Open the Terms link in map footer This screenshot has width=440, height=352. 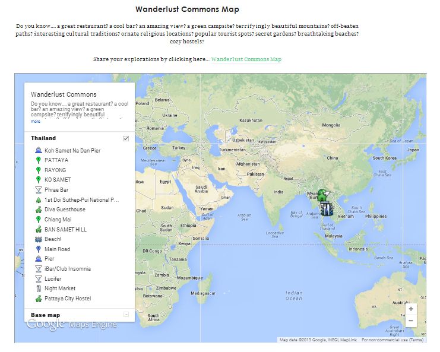pyautogui.click(x=416, y=340)
